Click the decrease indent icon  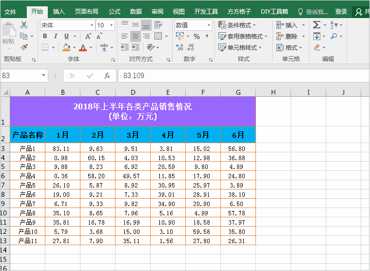pyautogui.click(x=125, y=47)
